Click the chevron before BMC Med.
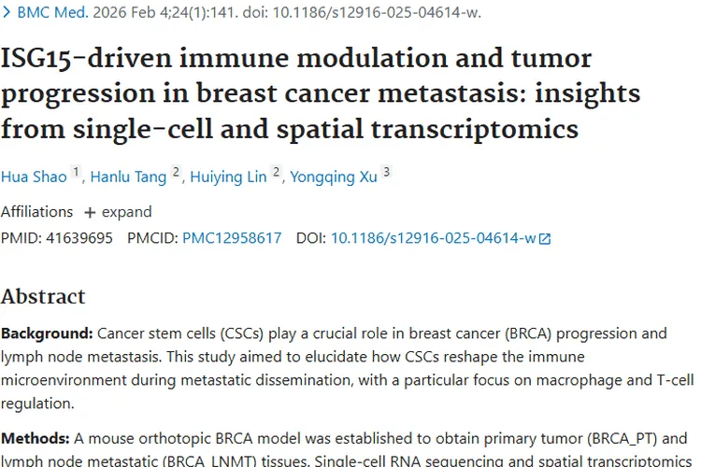The image size is (701, 467). click(x=8, y=14)
